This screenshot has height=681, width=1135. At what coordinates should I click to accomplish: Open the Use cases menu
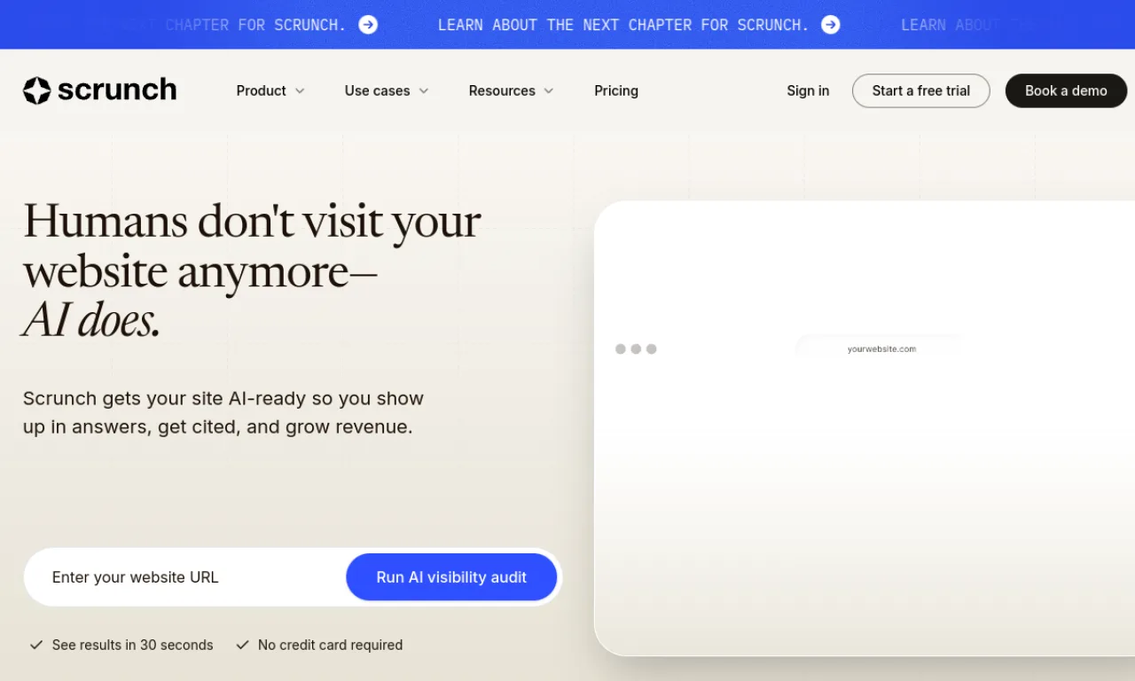(387, 90)
